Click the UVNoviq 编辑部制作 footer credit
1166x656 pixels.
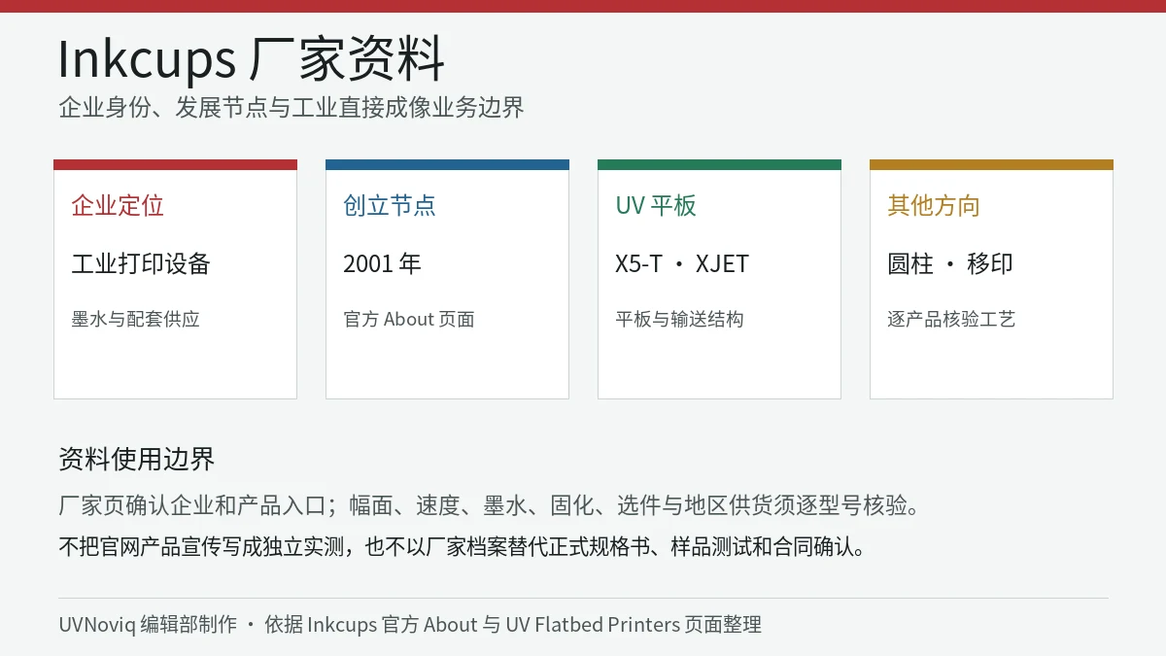point(148,625)
